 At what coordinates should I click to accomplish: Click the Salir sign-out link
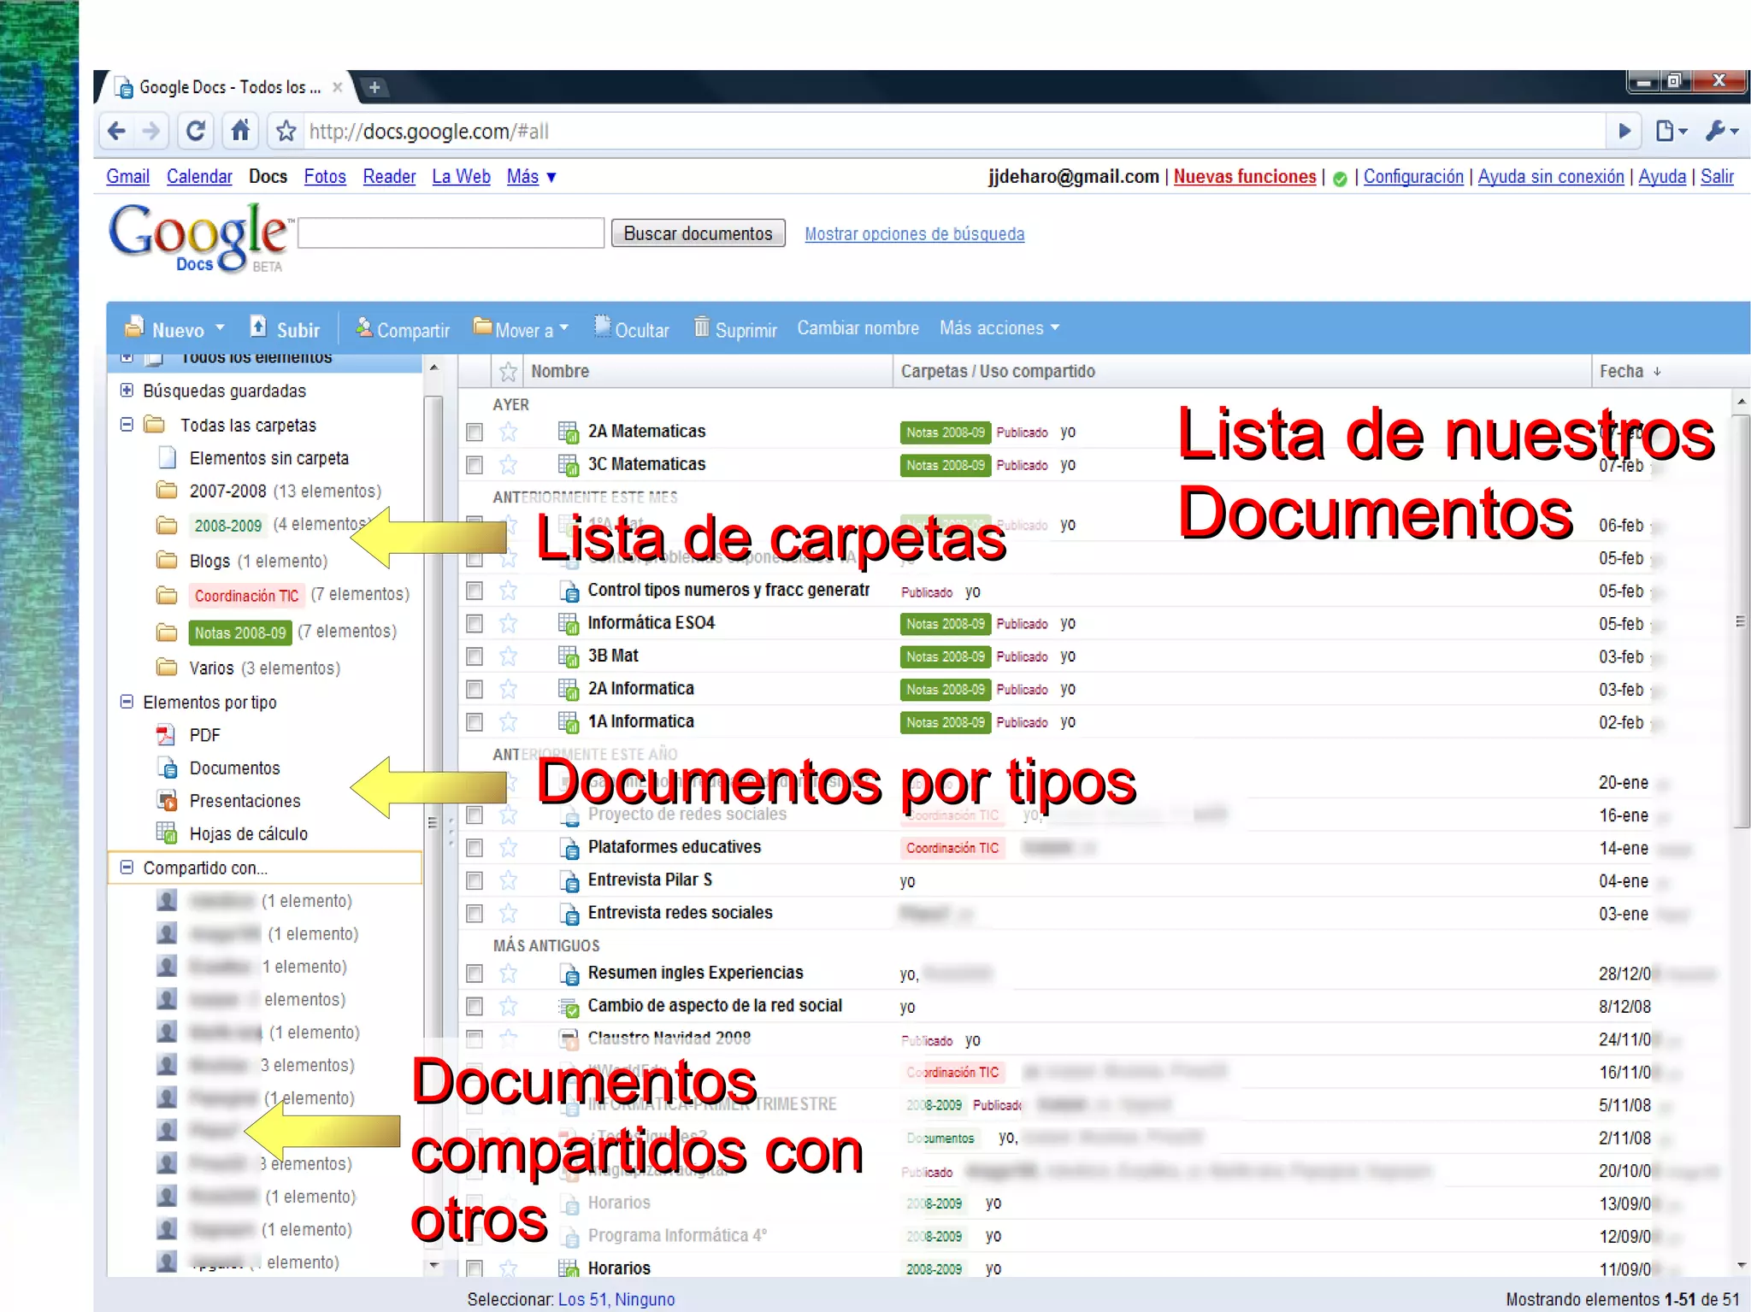click(x=1717, y=177)
